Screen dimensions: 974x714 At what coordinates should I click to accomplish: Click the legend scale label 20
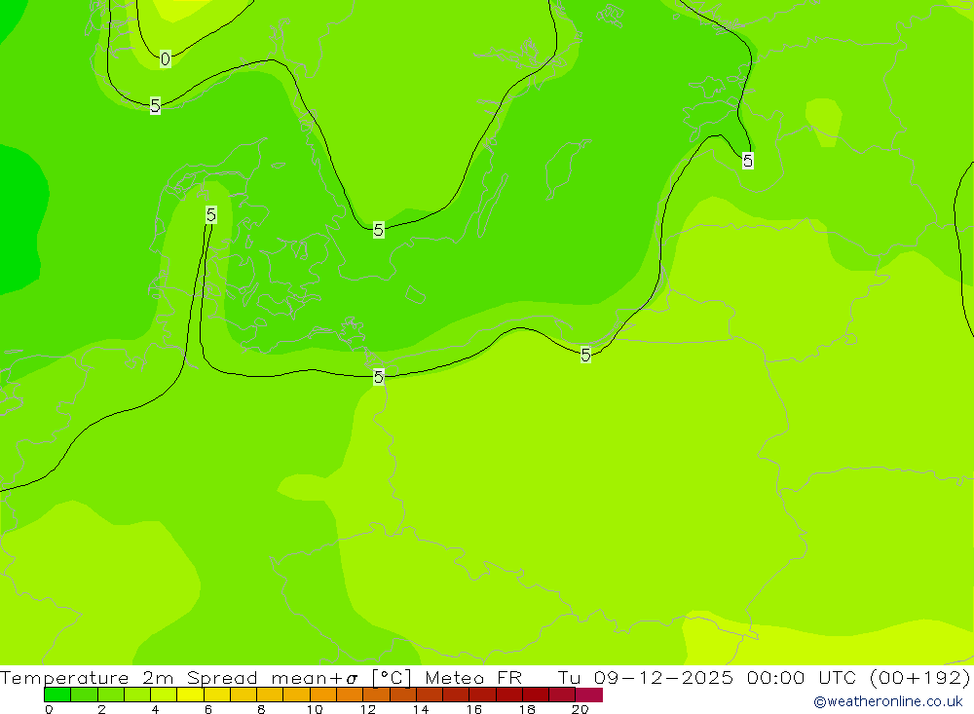point(581,709)
